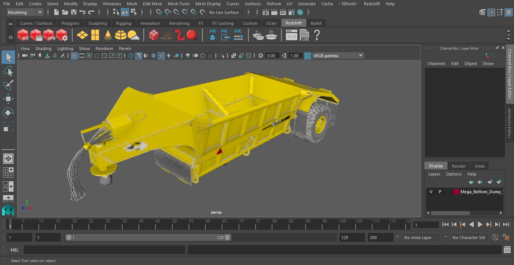Click the red curly strand shelf icon
Viewport: 514px width, 265px height.
pos(180,35)
